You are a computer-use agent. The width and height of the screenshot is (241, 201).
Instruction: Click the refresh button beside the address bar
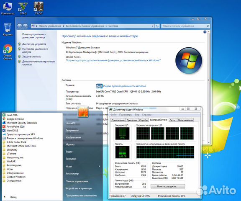(x=157, y=26)
